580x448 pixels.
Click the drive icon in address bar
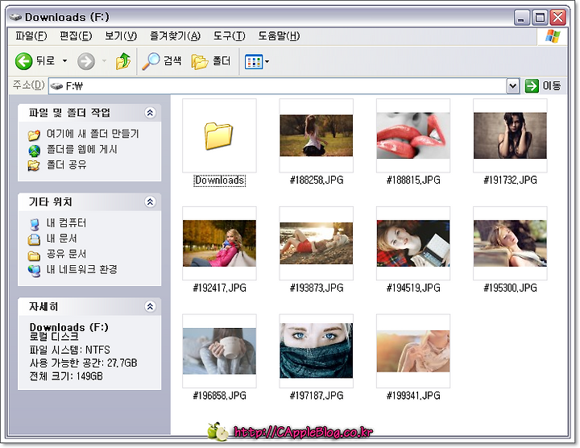56,86
